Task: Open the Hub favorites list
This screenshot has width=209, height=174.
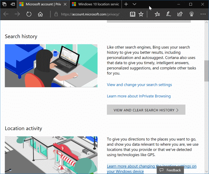Action: pyautogui.click(x=157, y=14)
